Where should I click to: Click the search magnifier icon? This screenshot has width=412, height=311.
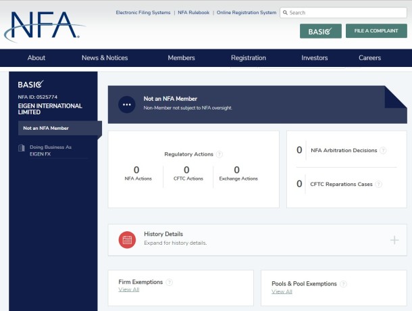point(286,12)
